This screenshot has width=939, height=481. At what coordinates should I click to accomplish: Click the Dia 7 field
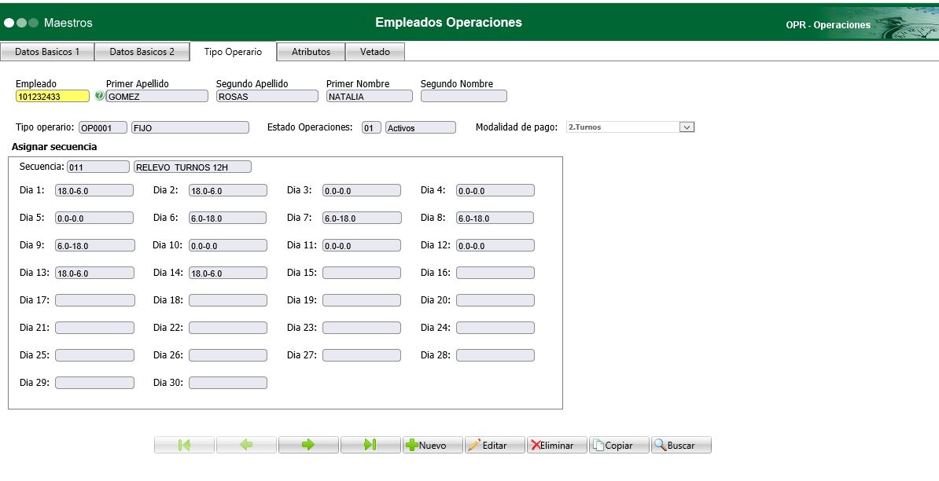pos(362,218)
